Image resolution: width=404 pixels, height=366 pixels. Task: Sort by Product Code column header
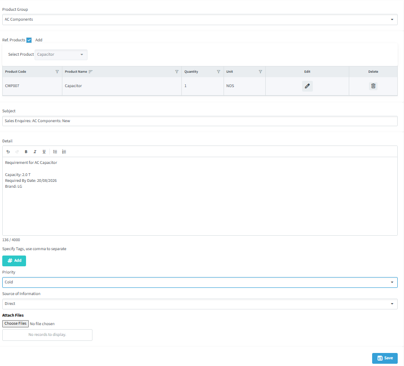[x=15, y=72]
